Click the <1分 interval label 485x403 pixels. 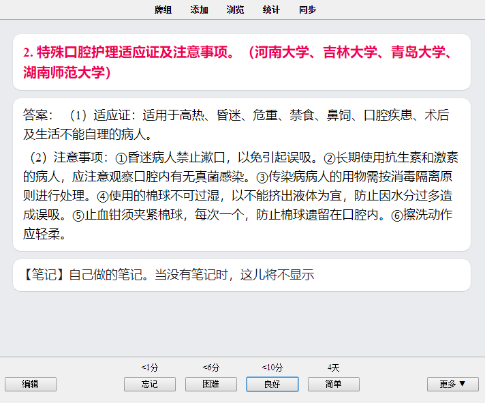click(x=150, y=368)
